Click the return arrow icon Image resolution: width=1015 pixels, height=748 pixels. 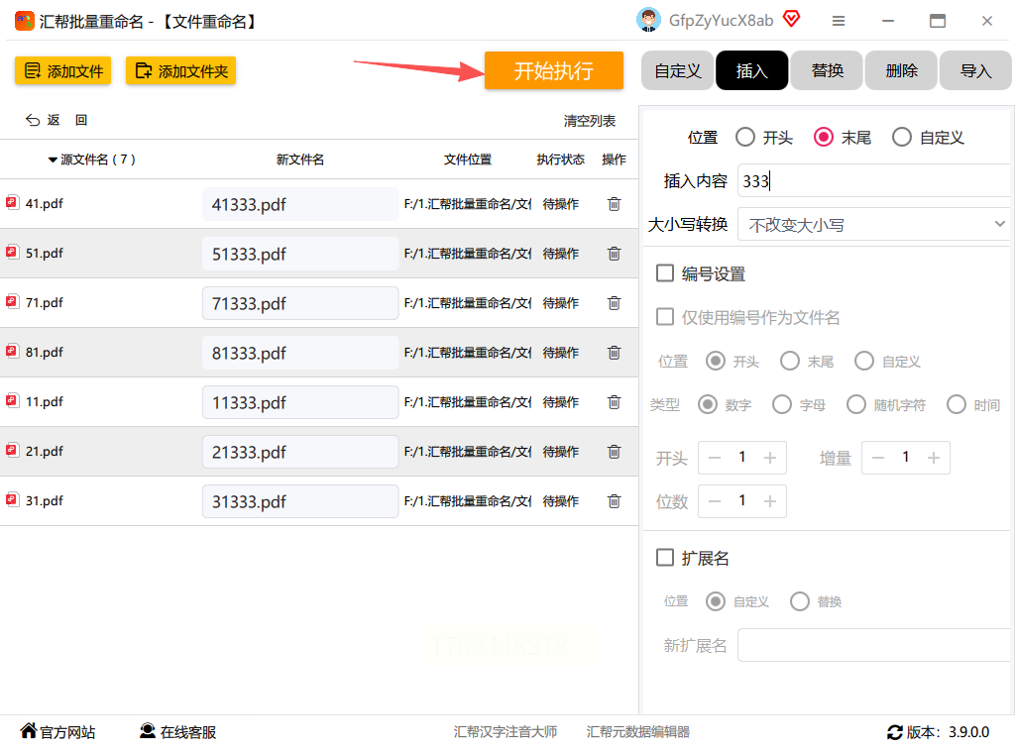click(x=34, y=121)
